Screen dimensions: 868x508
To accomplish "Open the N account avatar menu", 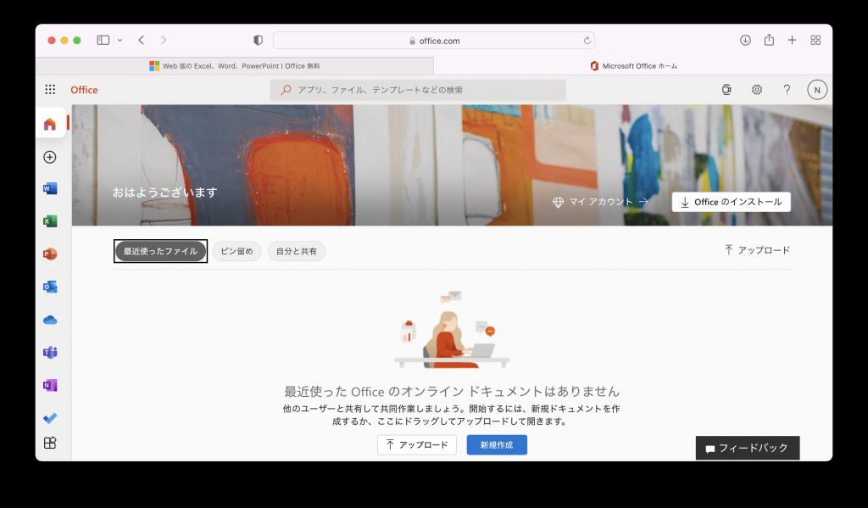I will click(816, 89).
